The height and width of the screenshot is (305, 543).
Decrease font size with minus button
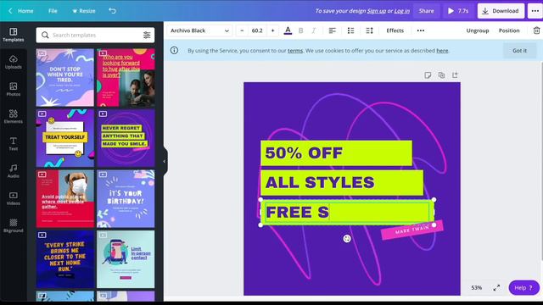tap(242, 30)
